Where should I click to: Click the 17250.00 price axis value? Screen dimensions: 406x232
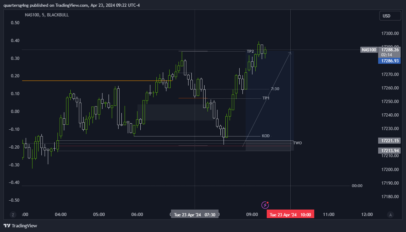pos(390,102)
